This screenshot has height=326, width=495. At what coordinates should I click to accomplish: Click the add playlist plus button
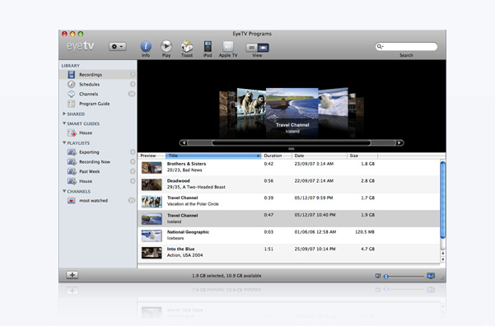point(72,275)
